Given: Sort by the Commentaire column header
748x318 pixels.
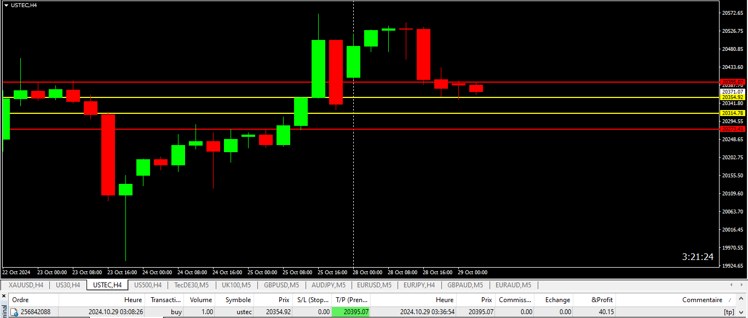Looking at the screenshot, I should click(x=676, y=300).
